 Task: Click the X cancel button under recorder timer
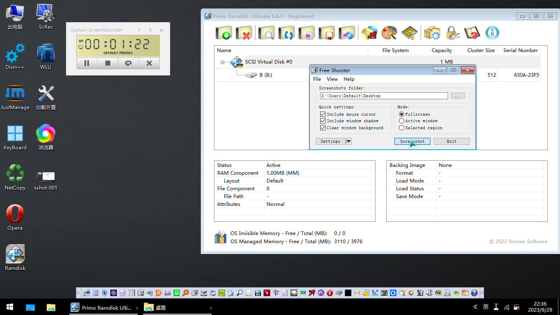click(149, 63)
